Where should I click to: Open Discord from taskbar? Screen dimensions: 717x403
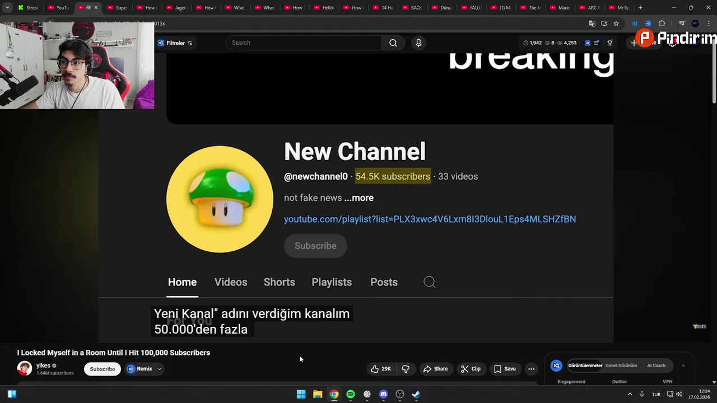tap(383, 394)
